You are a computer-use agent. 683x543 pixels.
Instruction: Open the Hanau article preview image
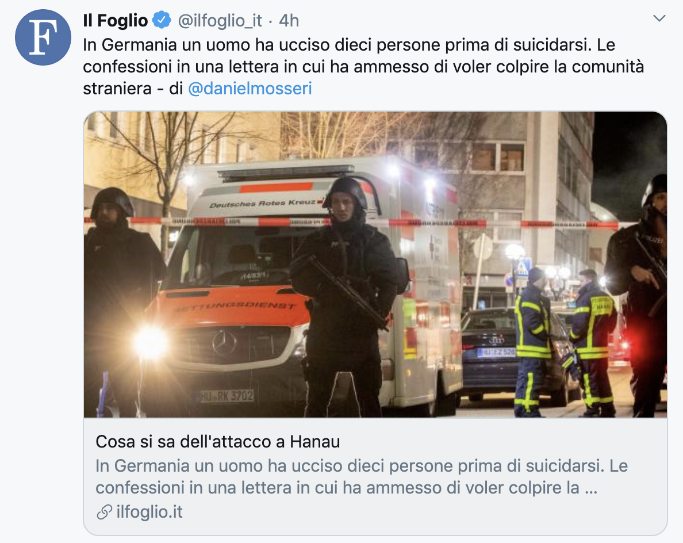[375, 265]
